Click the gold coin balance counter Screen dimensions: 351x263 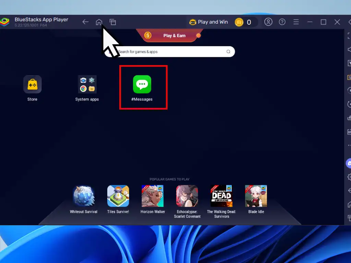point(245,22)
